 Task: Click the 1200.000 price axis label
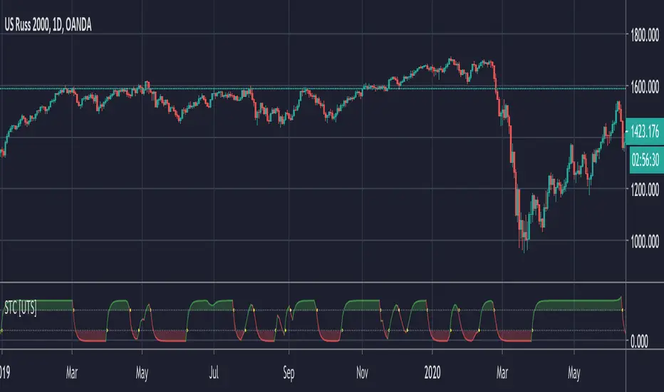point(645,190)
